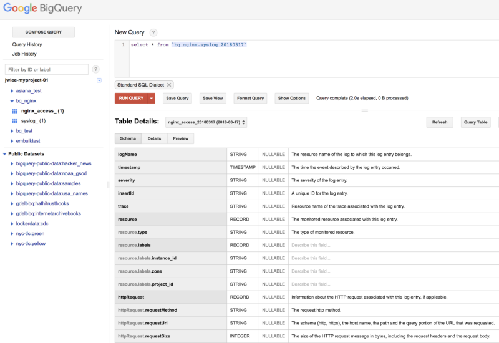This screenshot has width=499, height=343.
Task: Click the horizontal pane divider below query status
Action: pos(365,109)
